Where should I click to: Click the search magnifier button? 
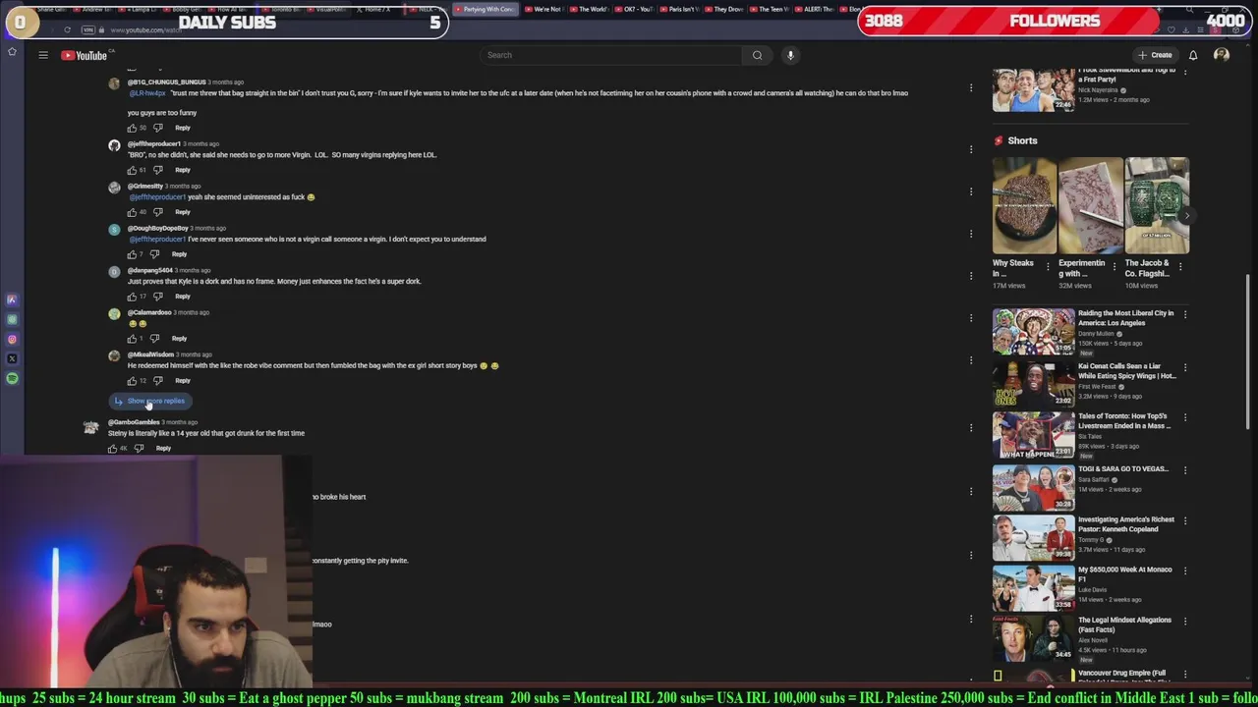(x=757, y=55)
